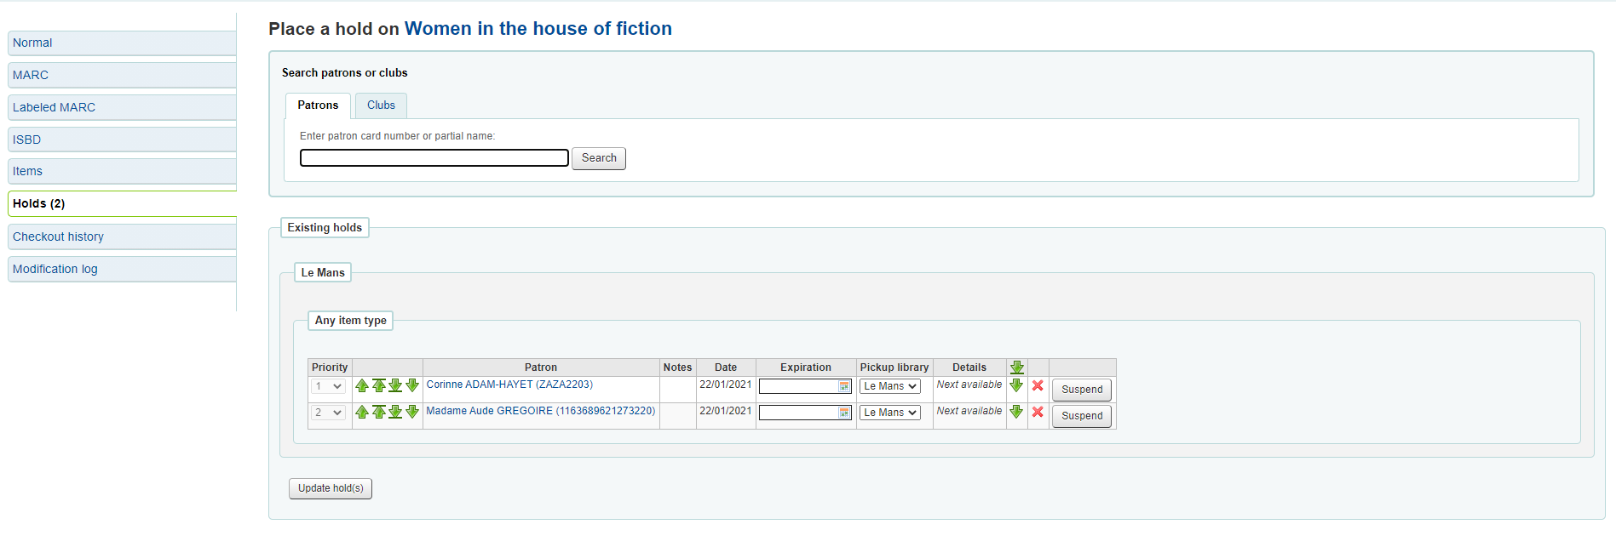Move Corinne ADAM-HAYET's hold to top
1616x547 pixels.
coord(379,386)
